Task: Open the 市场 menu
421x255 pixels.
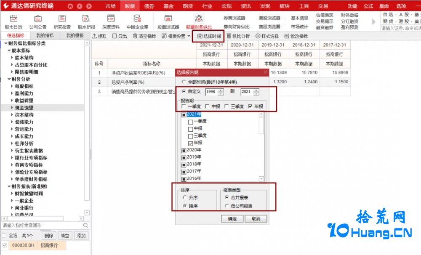Action: click(x=110, y=6)
